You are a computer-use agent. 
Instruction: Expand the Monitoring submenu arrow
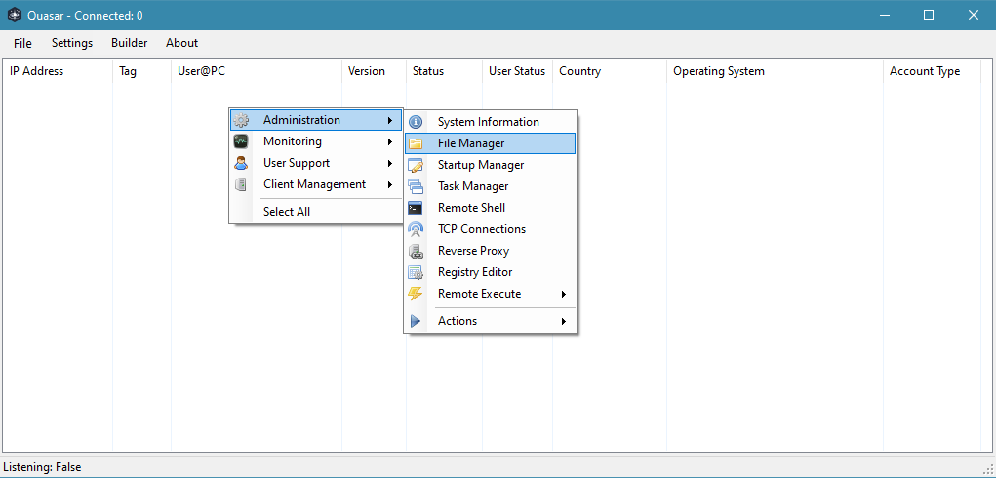[389, 141]
